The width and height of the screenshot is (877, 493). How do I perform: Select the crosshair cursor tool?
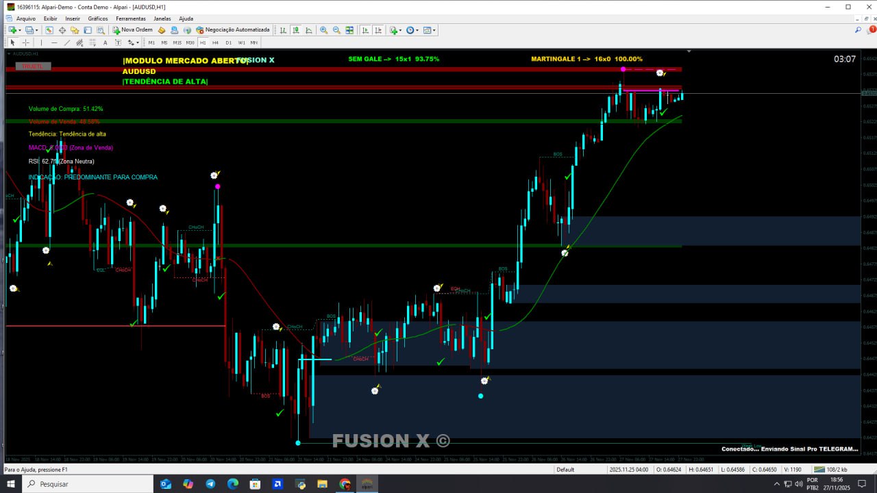[x=25, y=42]
